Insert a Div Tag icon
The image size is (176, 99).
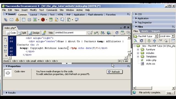click(x=29, y=20)
